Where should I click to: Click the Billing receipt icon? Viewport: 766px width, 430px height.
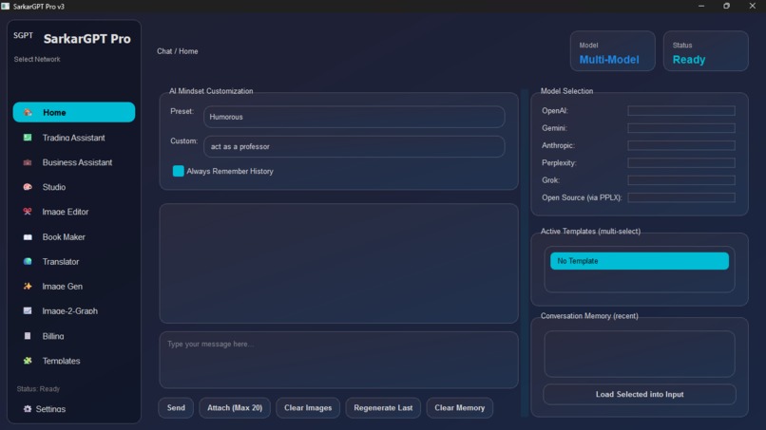(28, 336)
